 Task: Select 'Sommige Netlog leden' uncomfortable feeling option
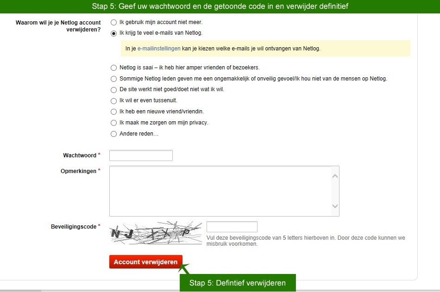(113, 79)
